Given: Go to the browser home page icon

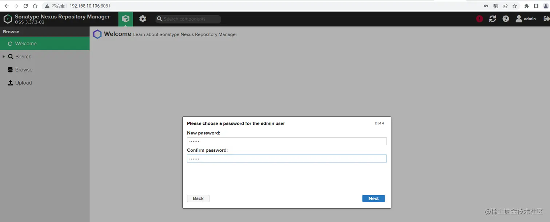Looking at the screenshot, I should [35, 6].
